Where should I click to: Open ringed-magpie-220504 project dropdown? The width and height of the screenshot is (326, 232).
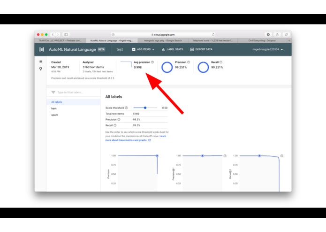click(267, 49)
